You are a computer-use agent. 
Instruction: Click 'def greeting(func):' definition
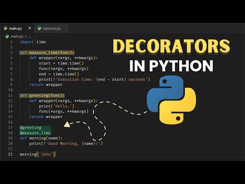42,96
